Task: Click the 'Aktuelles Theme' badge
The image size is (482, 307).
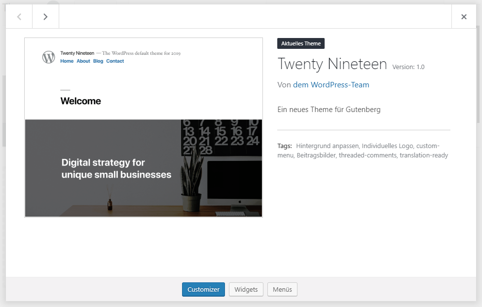Action: (301, 43)
